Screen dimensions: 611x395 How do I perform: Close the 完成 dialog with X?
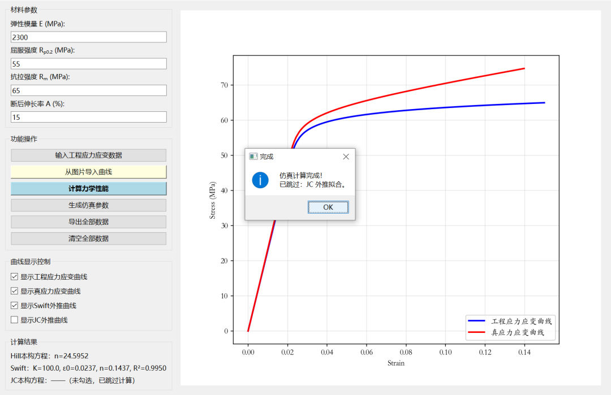346,157
